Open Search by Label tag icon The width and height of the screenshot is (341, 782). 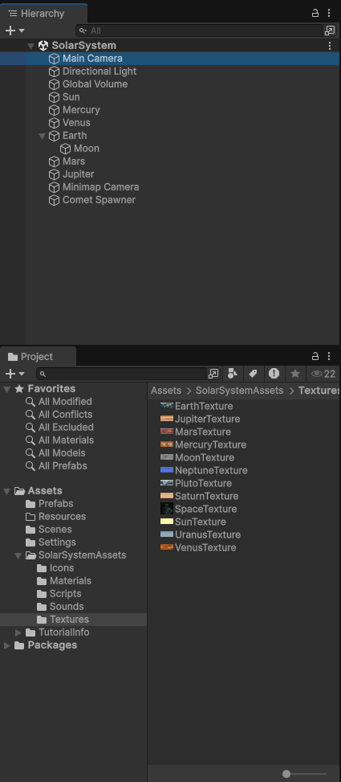[253, 374]
